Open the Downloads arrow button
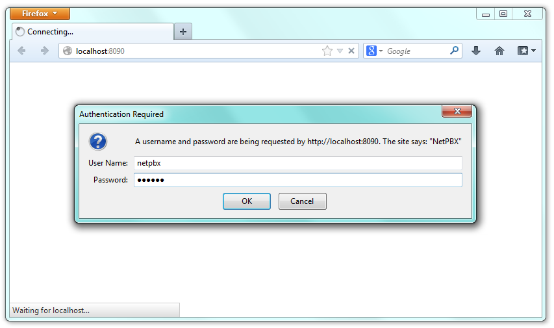Viewport: 554px width, 328px height. click(476, 51)
